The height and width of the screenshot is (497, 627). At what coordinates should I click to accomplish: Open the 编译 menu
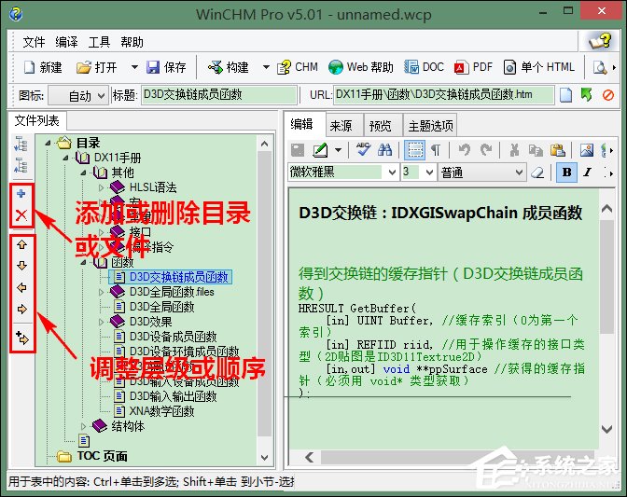point(66,42)
